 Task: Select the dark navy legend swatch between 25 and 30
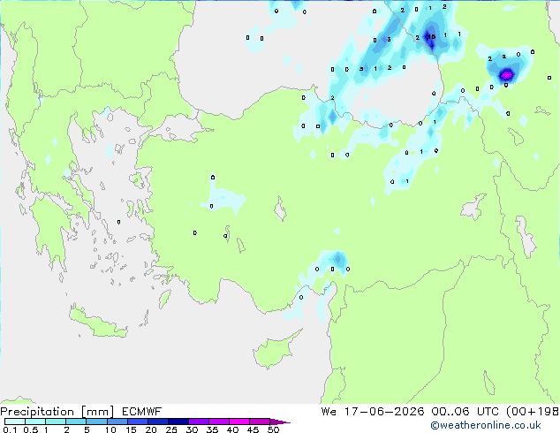click(x=178, y=422)
